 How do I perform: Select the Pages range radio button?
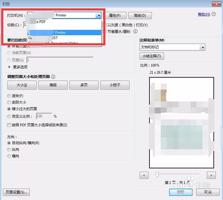point(9,60)
